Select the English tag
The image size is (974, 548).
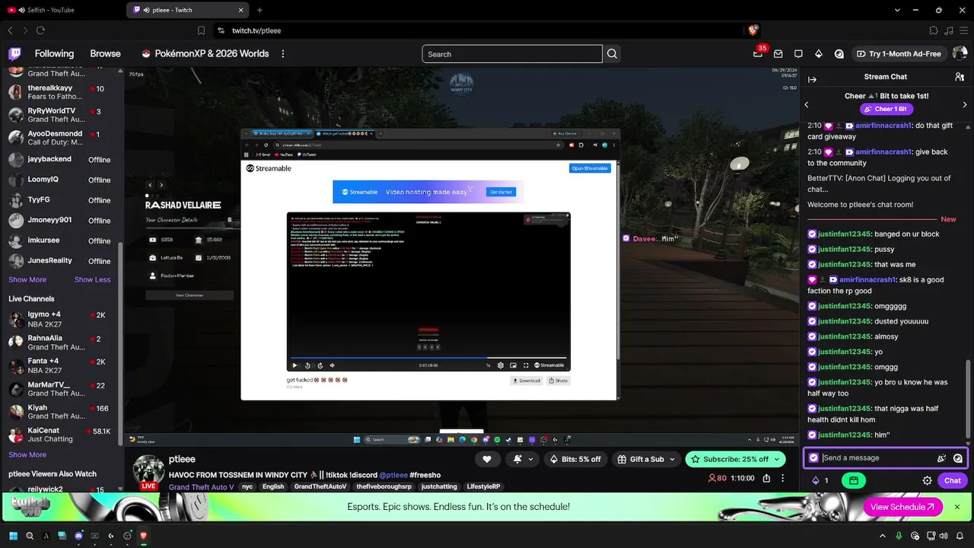273,487
